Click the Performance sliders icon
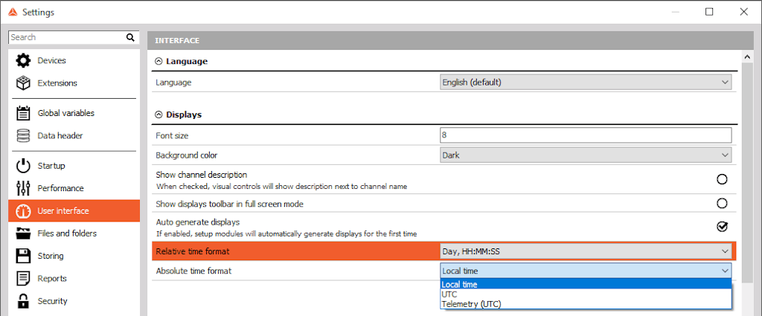Screen dimensions: 762x316 coord(23,188)
